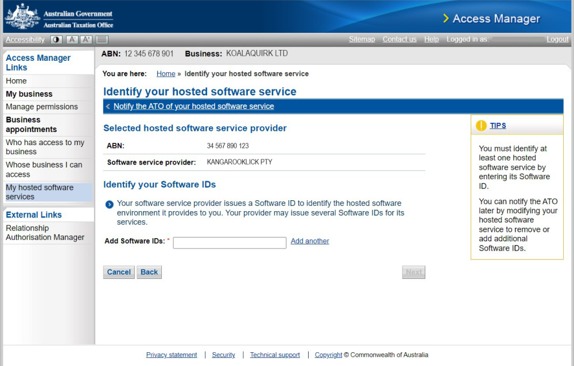Screen dimensions: 574x366
Task: Open the Privacy statement footer link
Action: point(171,355)
